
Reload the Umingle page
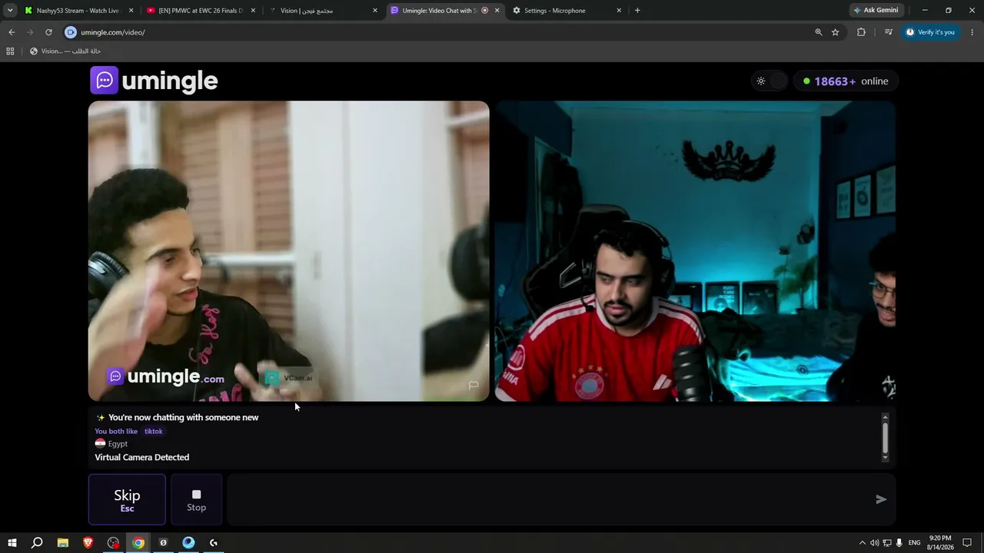coord(48,32)
